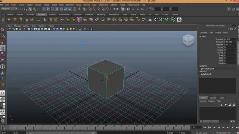This screenshot has height=134, width=239.
Task: Create a polygon cylinder from the shelf
Action: (x=21, y=20)
